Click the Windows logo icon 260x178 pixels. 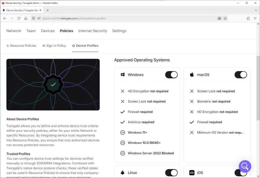pyautogui.click(x=123, y=75)
